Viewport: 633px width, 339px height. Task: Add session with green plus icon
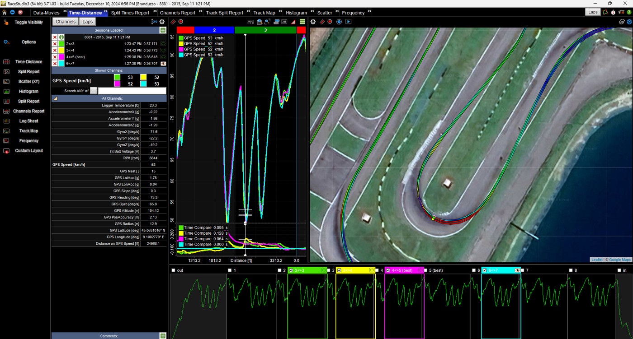point(163,30)
